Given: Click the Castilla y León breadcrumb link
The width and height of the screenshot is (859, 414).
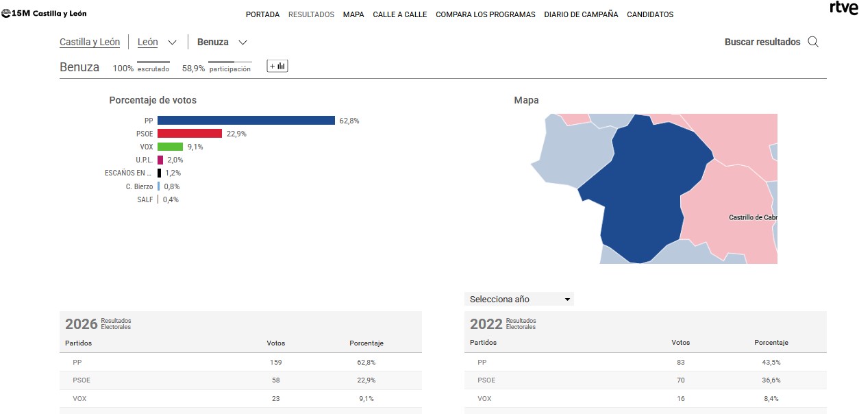Looking at the screenshot, I should [90, 42].
